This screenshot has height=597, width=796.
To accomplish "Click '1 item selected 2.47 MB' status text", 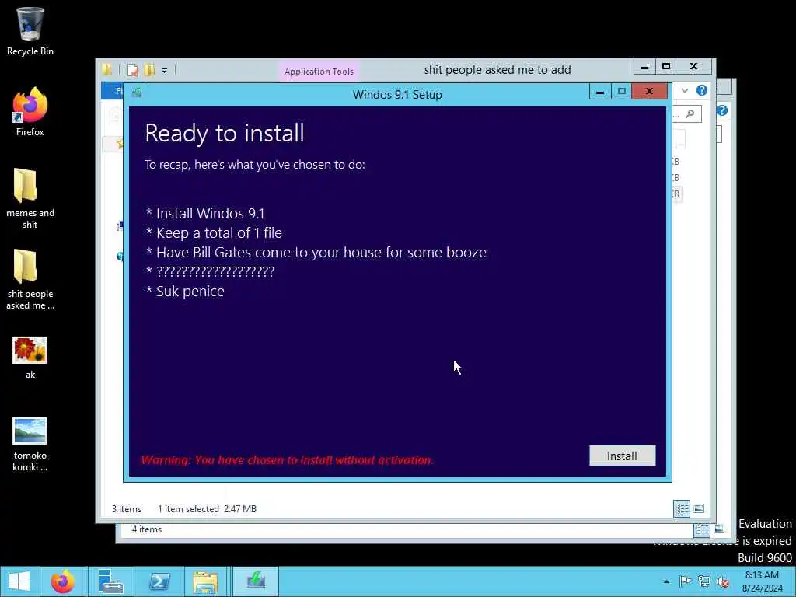I will [x=207, y=508].
